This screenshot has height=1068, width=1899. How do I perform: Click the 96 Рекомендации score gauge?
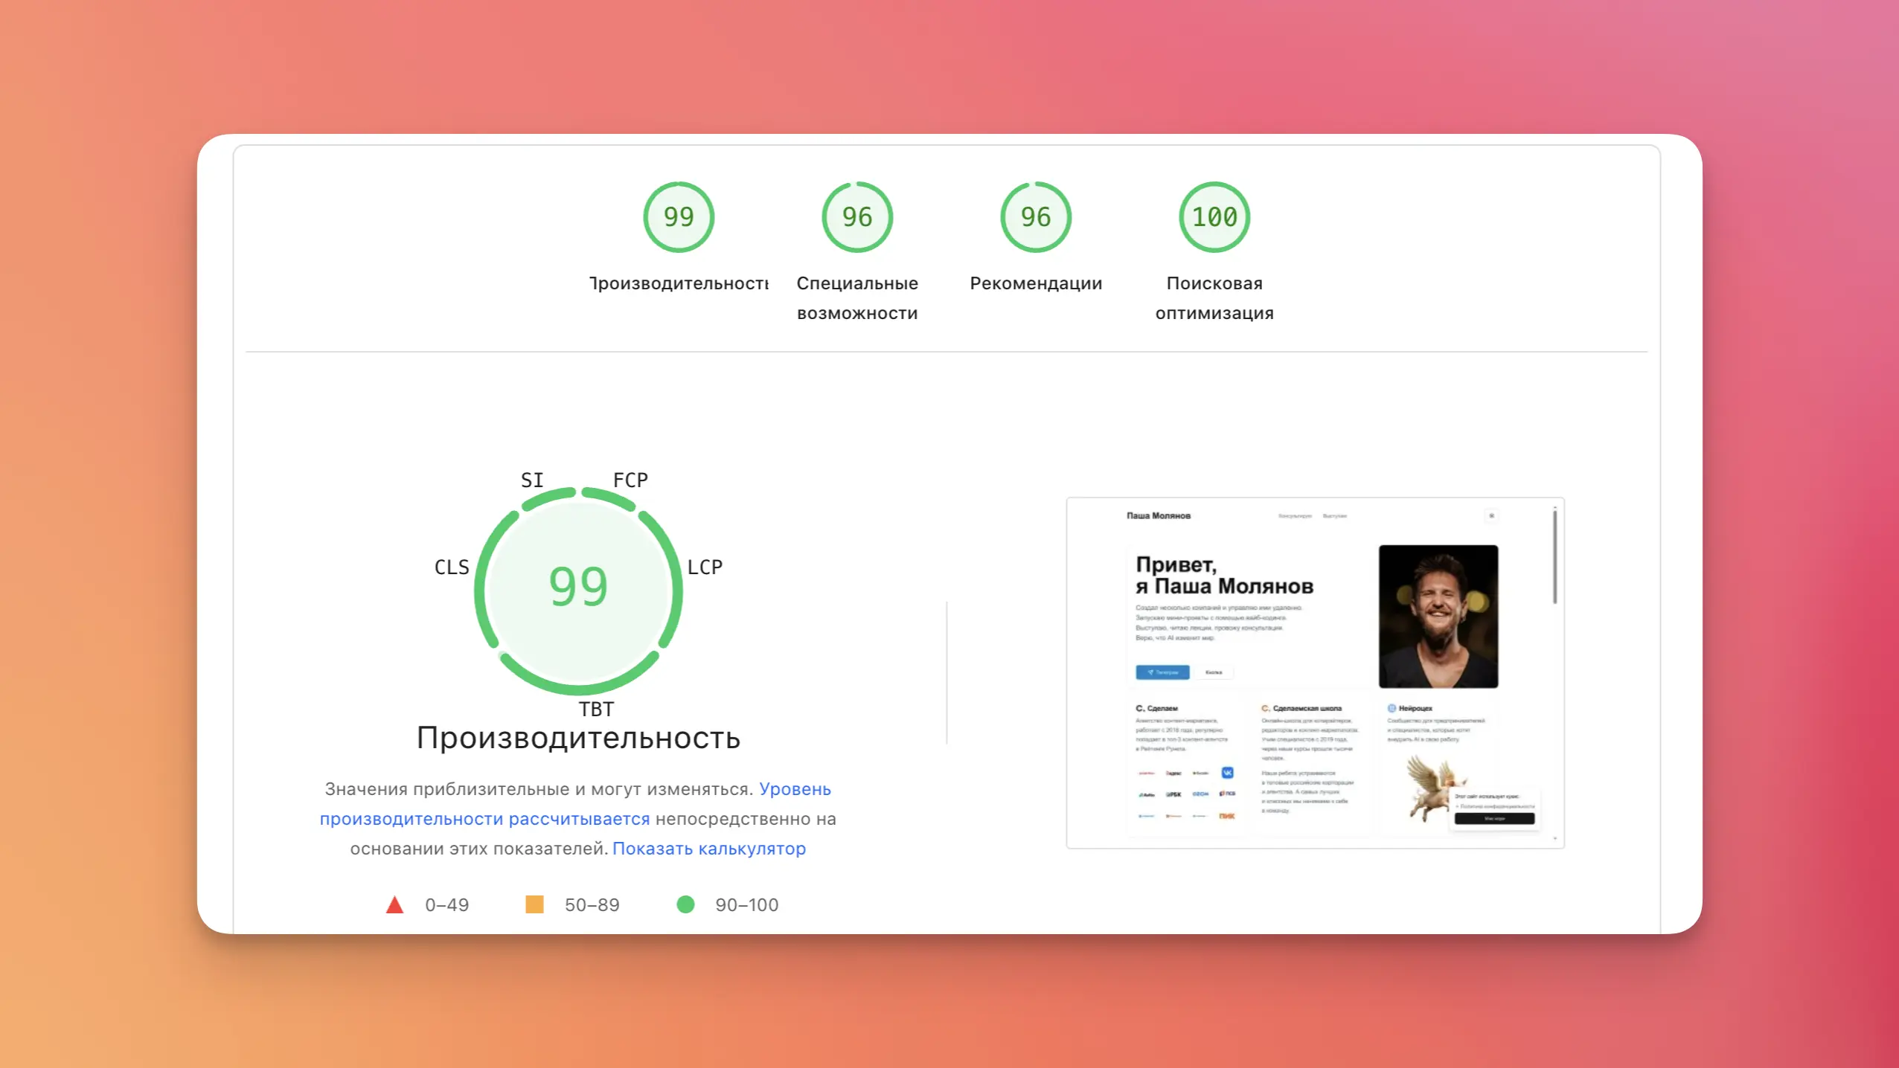pyautogui.click(x=1036, y=217)
